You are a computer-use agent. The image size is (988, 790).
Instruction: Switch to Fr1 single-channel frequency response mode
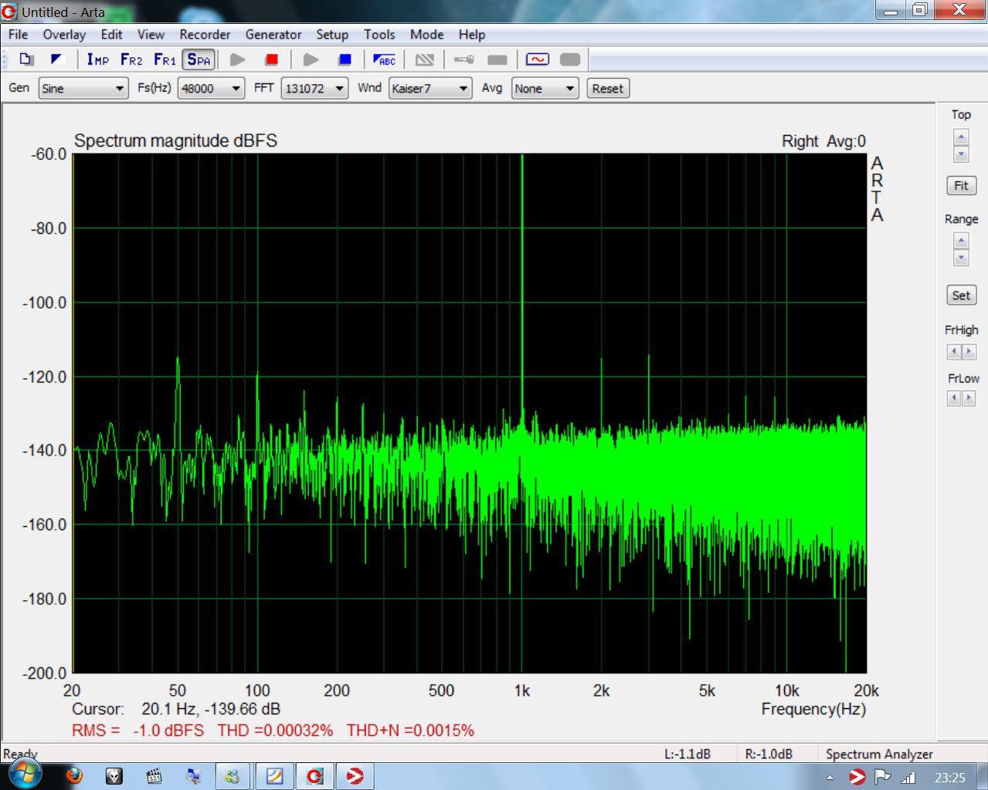[165, 59]
